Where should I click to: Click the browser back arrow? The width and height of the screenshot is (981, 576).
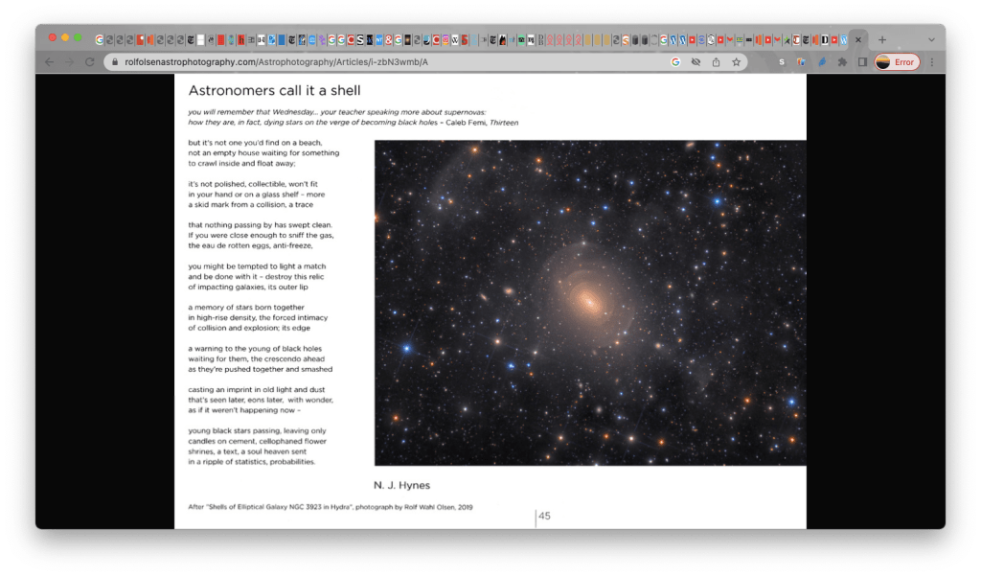[50, 62]
